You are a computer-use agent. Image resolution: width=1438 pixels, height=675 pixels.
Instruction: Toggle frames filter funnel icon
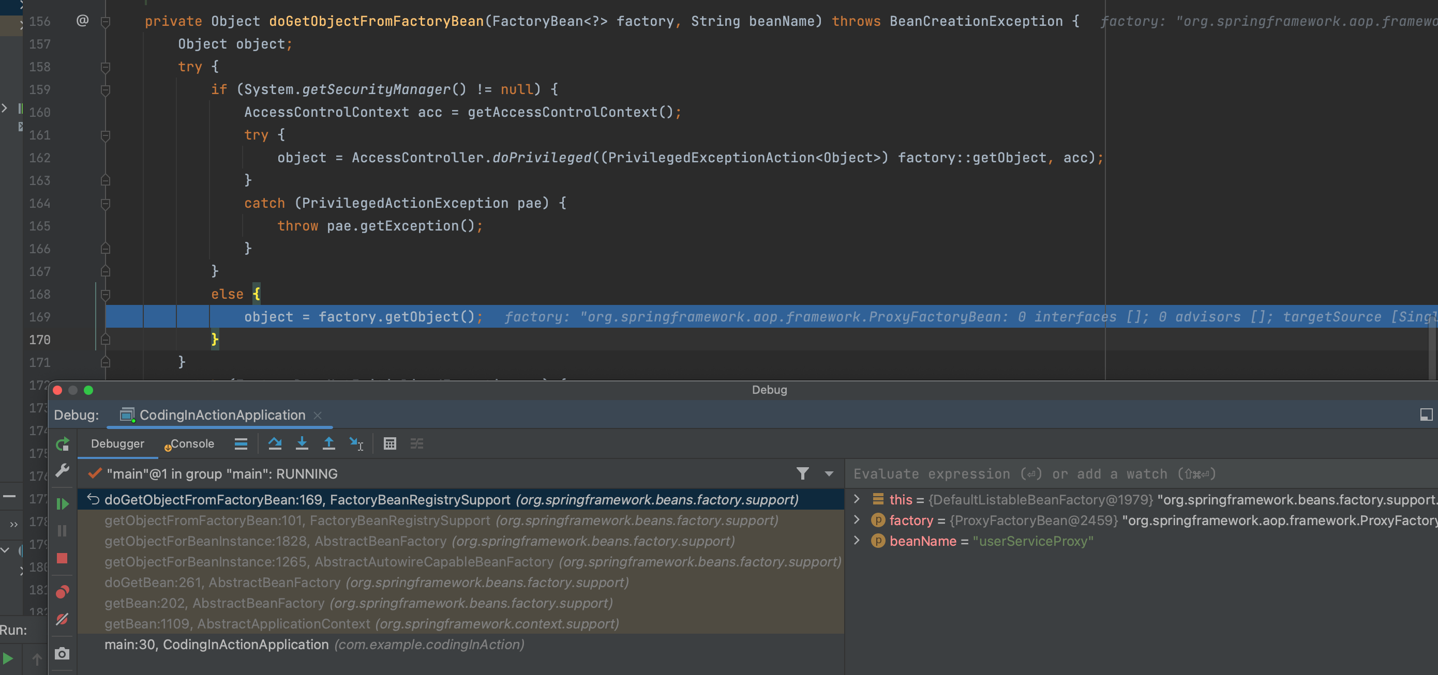[802, 473]
